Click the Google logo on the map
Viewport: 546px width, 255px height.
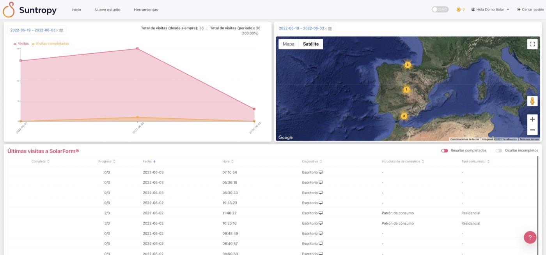pos(285,137)
